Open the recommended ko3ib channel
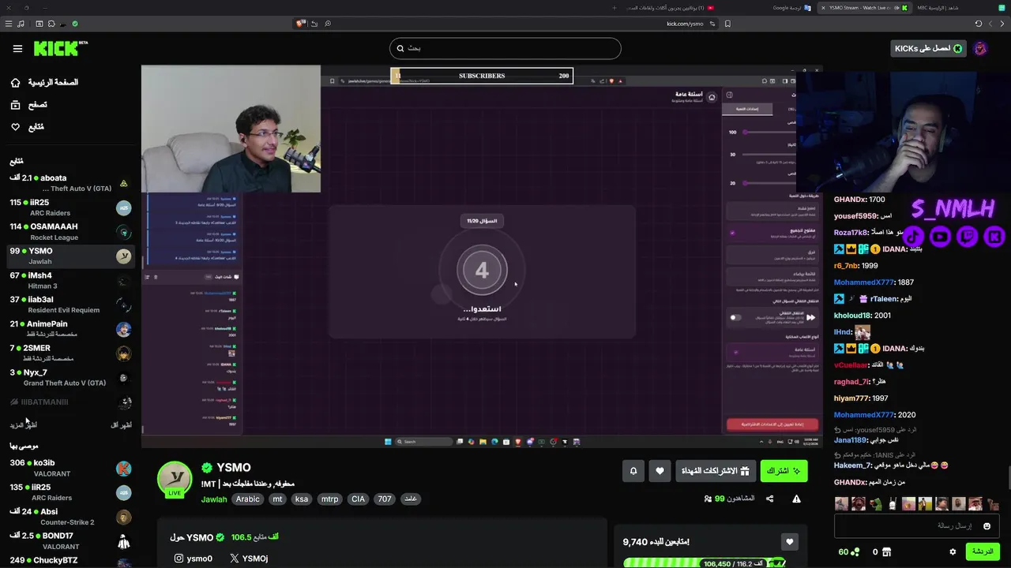The width and height of the screenshot is (1011, 568). click(70, 469)
